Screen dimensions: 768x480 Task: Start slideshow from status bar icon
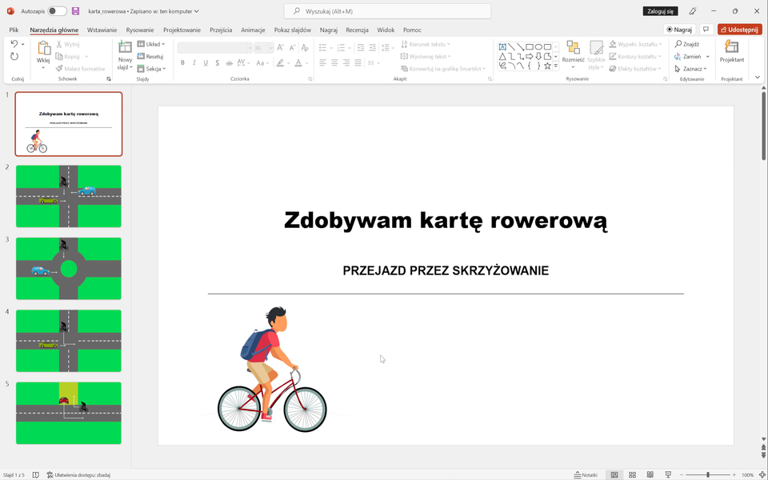pyautogui.click(x=668, y=474)
